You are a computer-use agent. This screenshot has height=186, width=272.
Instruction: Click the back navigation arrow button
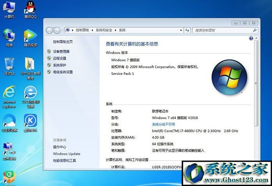click(x=49, y=31)
